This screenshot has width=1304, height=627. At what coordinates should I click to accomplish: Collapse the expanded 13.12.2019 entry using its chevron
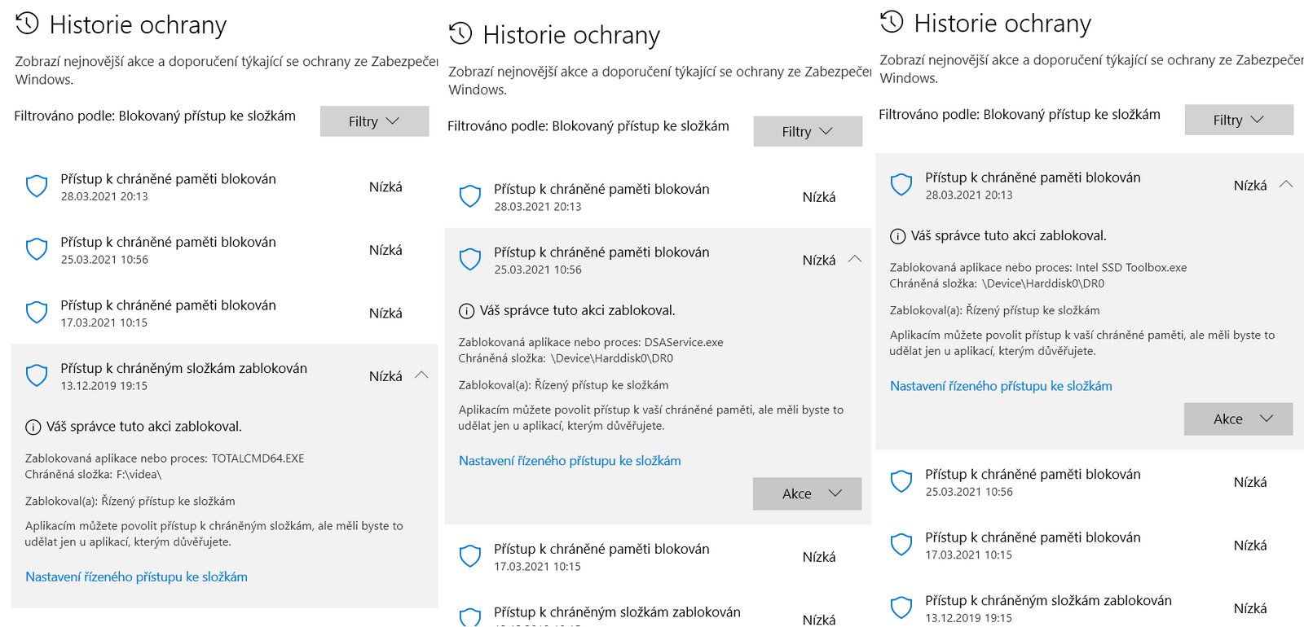click(421, 375)
